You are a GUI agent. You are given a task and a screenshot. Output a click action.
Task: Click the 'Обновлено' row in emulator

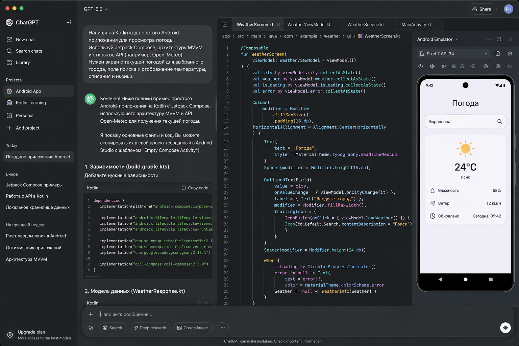pyautogui.click(x=465, y=216)
